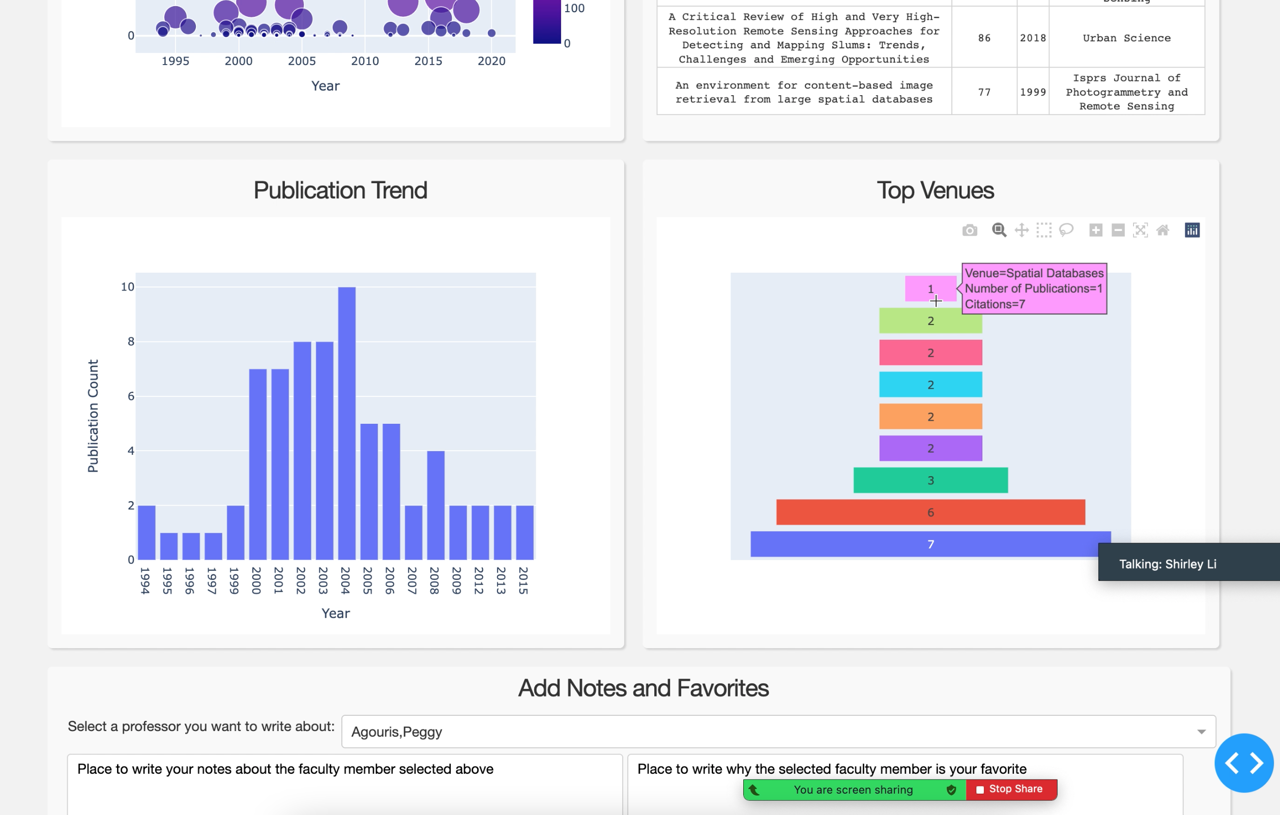Activate the zoom tool on Top Venues chart

(x=999, y=229)
